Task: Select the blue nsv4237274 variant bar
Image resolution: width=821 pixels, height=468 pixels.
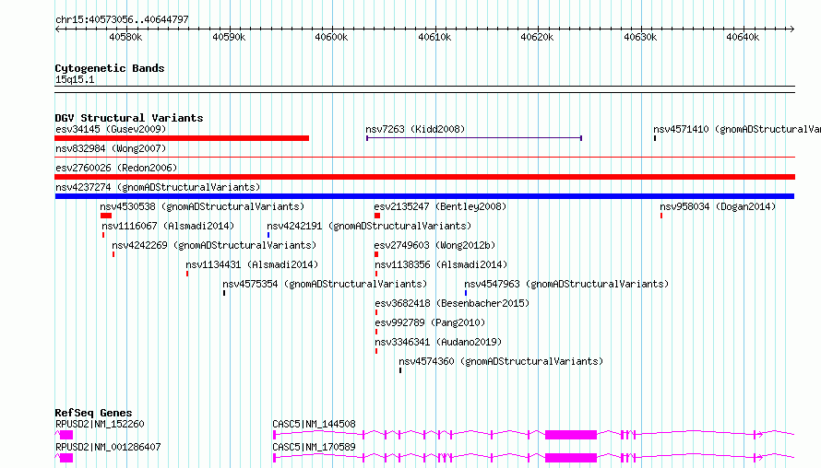Action: click(x=424, y=196)
